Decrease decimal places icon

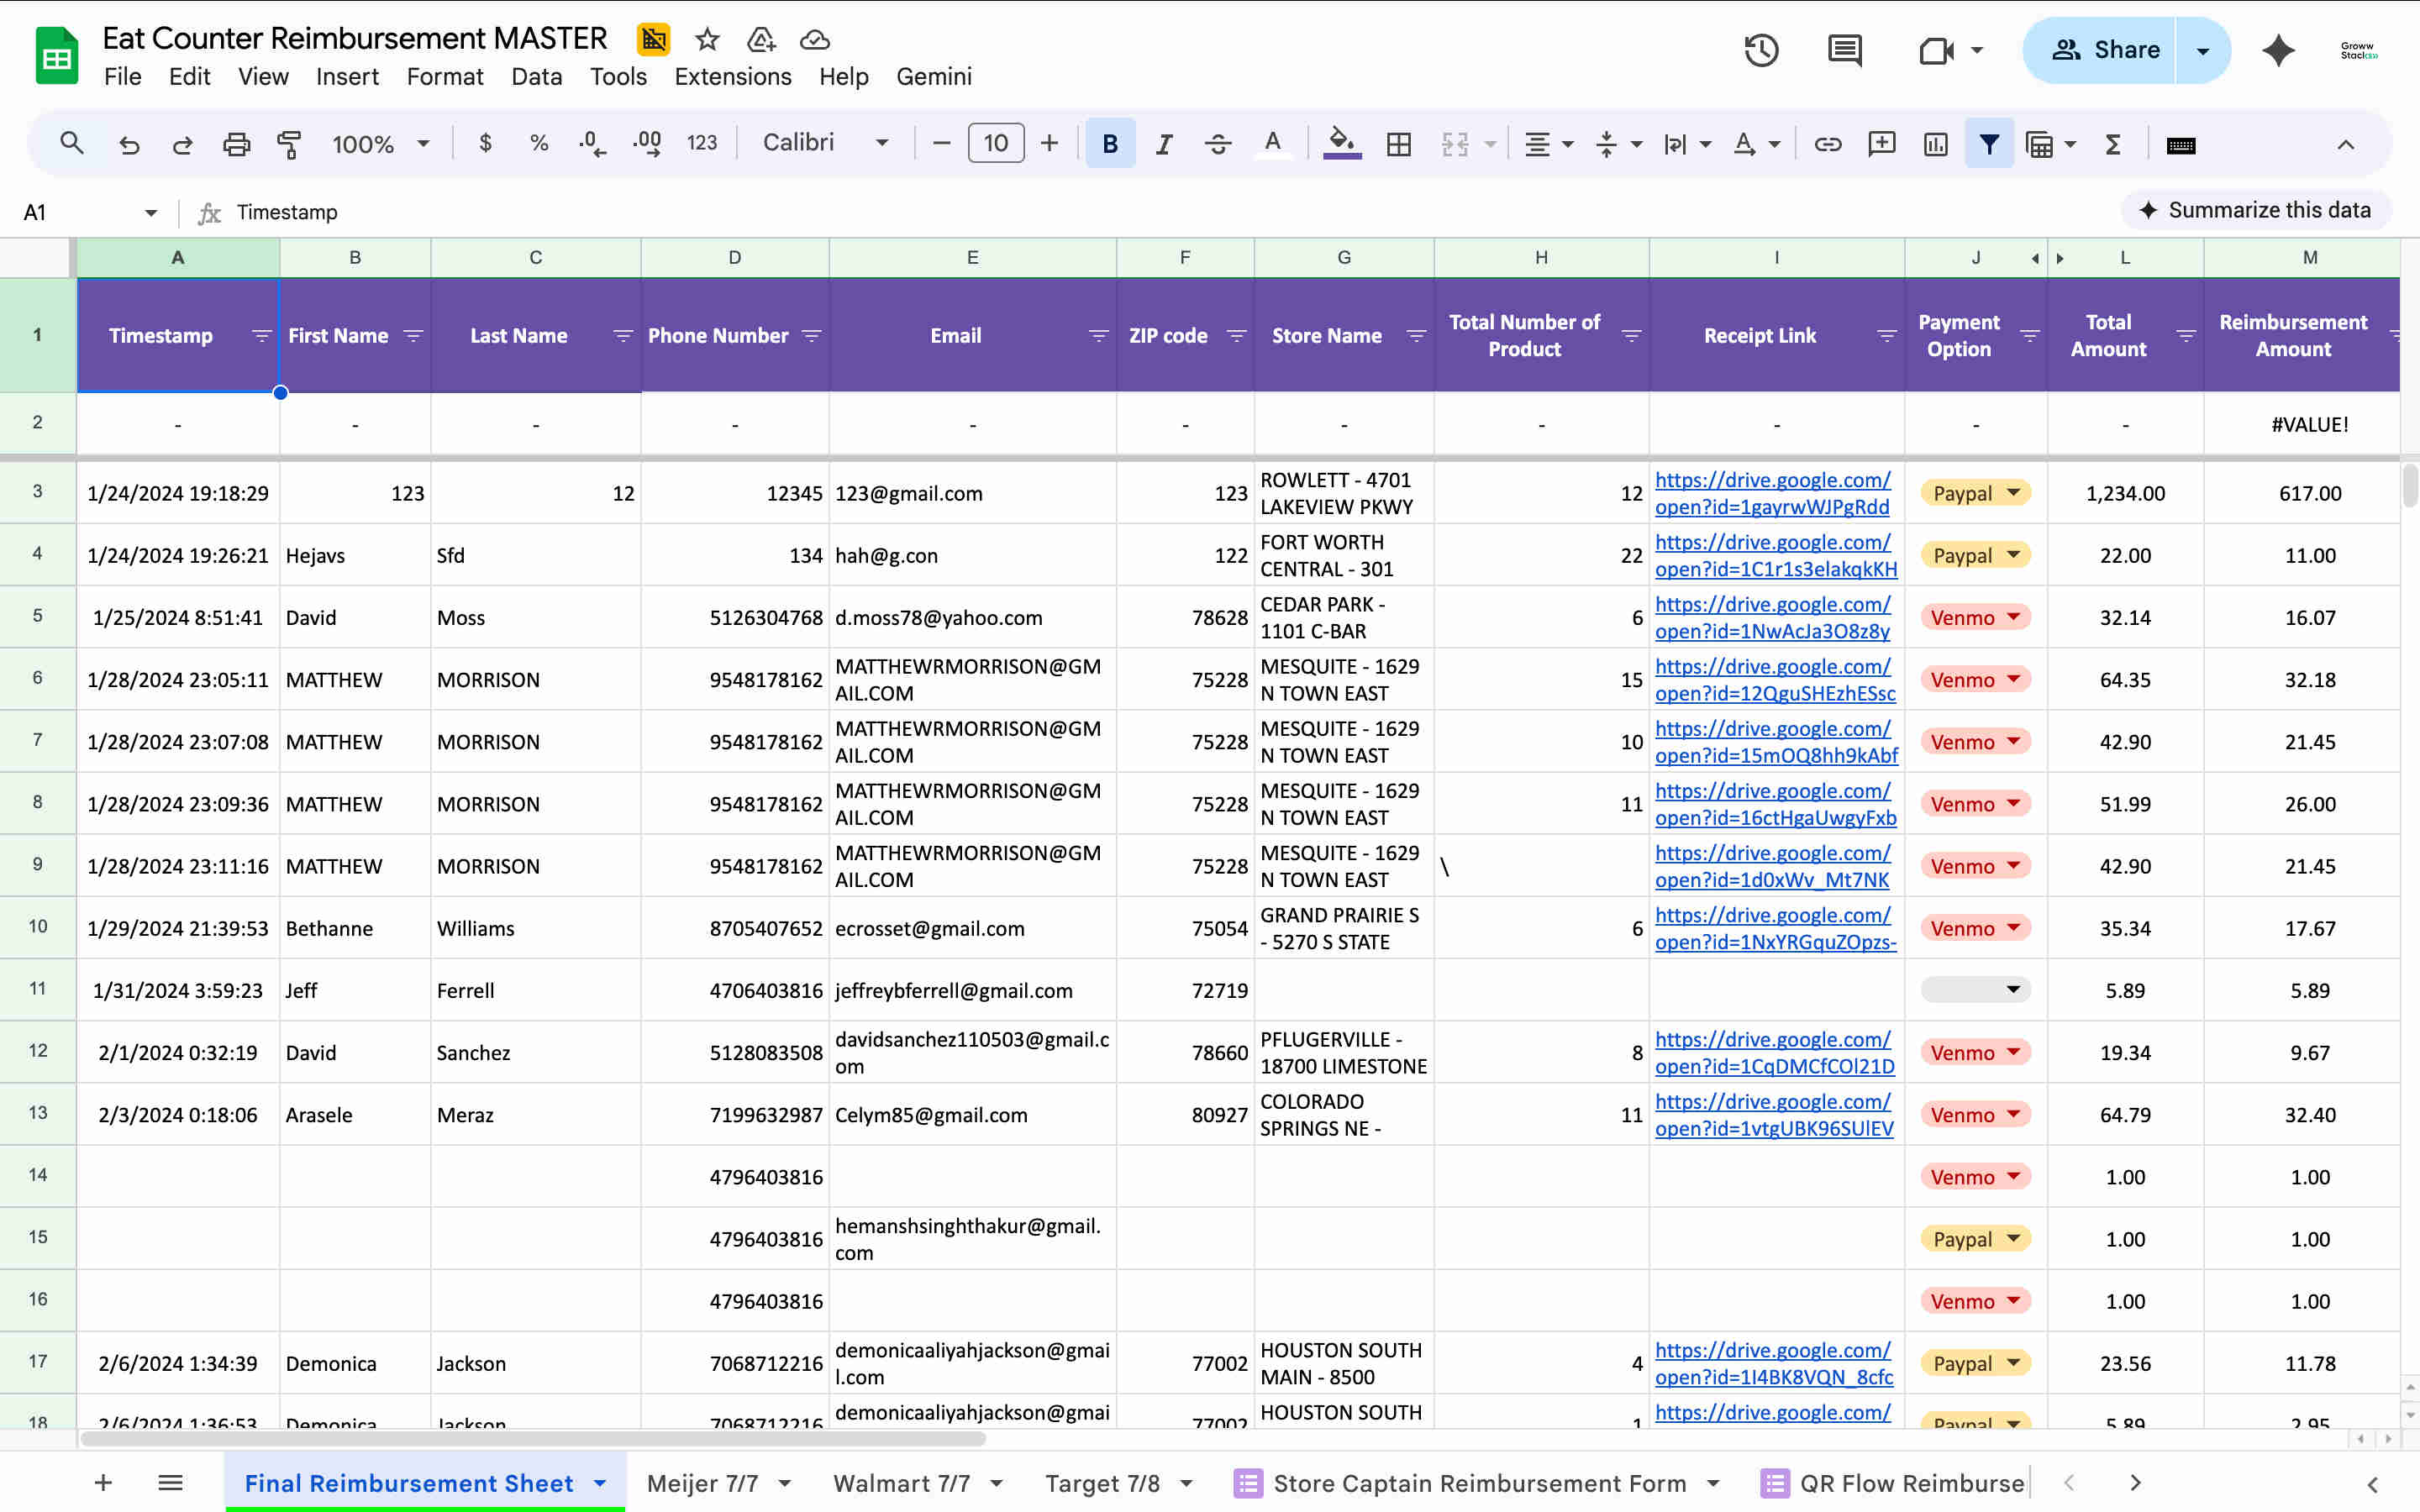coord(592,144)
